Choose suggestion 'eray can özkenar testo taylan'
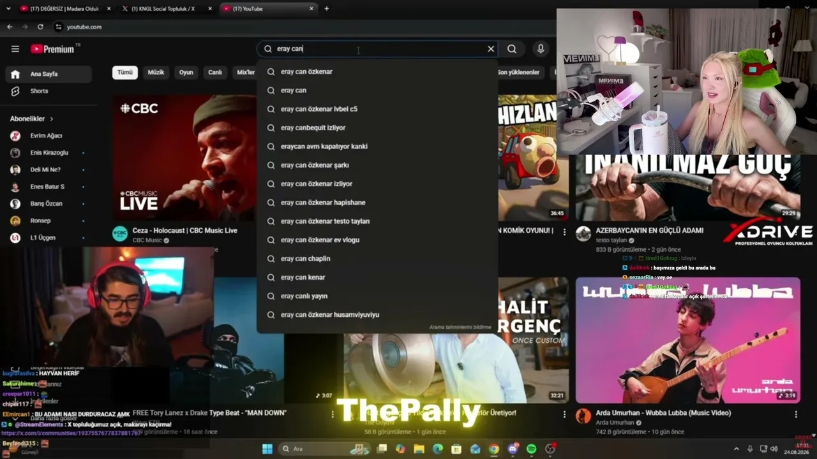Screen dimensions: 817x459 tap(377, 221)
